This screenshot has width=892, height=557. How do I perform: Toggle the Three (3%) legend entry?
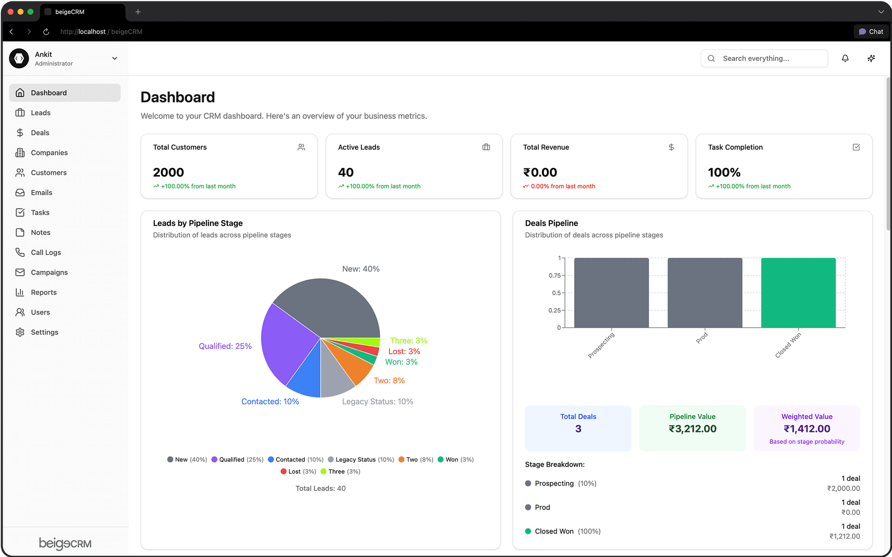pos(340,472)
